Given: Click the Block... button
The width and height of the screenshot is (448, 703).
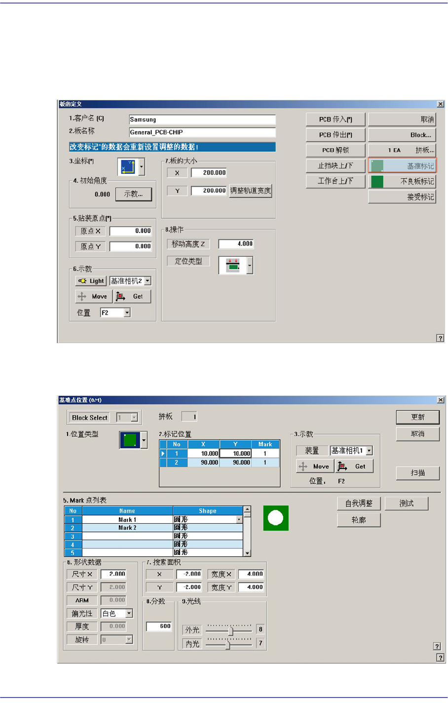Looking at the screenshot, I should pyautogui.click(x=402, y=135).
